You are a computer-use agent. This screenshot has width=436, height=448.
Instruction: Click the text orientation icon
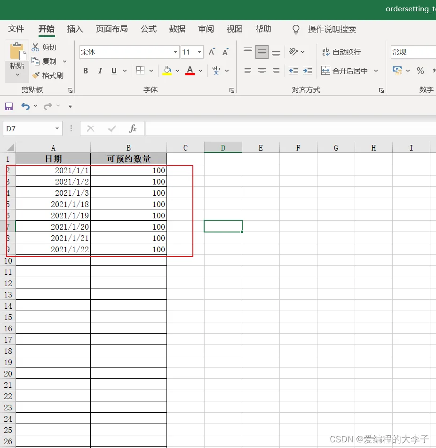pos(293,52)
